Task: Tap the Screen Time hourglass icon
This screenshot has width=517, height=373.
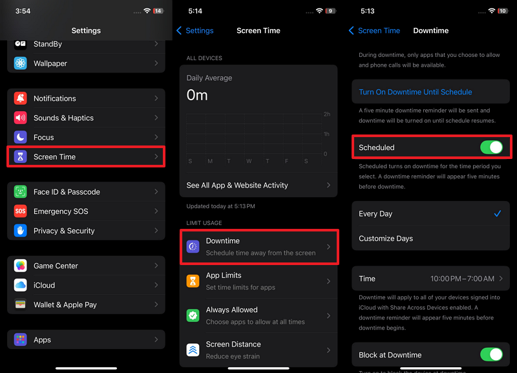Action: coord(20,156)
